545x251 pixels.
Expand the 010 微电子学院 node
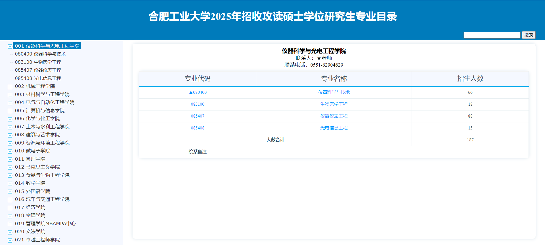pyautogui.click(x=10, y=151)
